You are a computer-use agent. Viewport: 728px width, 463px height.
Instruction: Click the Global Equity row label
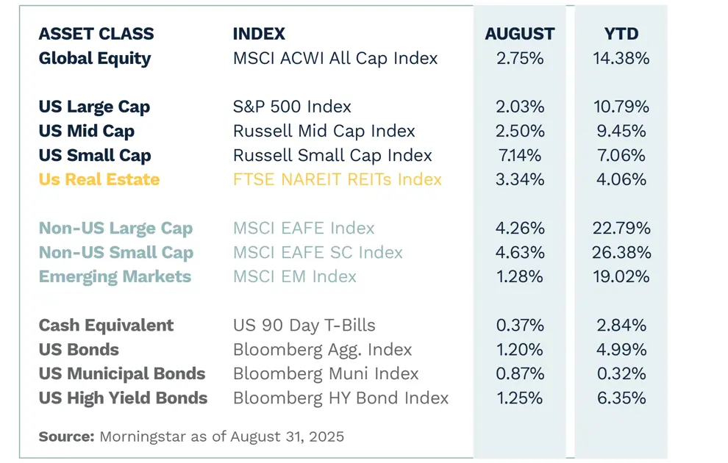click(95, 58)
